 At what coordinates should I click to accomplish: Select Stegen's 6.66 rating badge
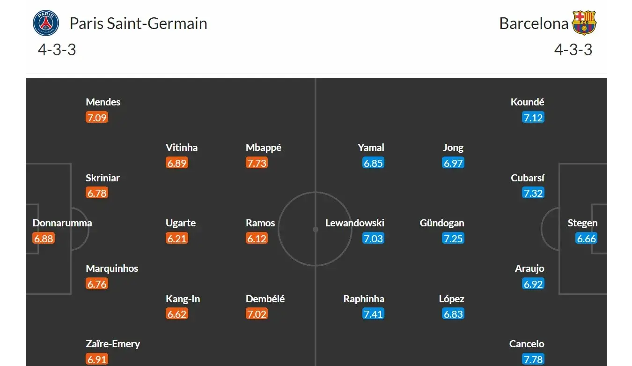587,239
